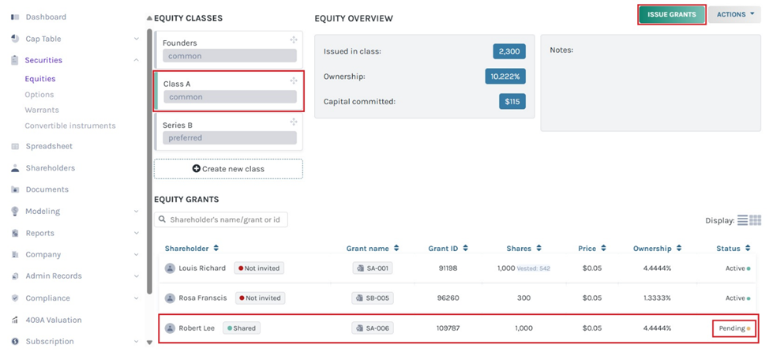Open the Actions dropdown
Viewport: 769px width, 356px height.
734,14
